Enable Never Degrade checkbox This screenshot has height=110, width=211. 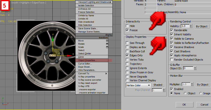point(127,76)
